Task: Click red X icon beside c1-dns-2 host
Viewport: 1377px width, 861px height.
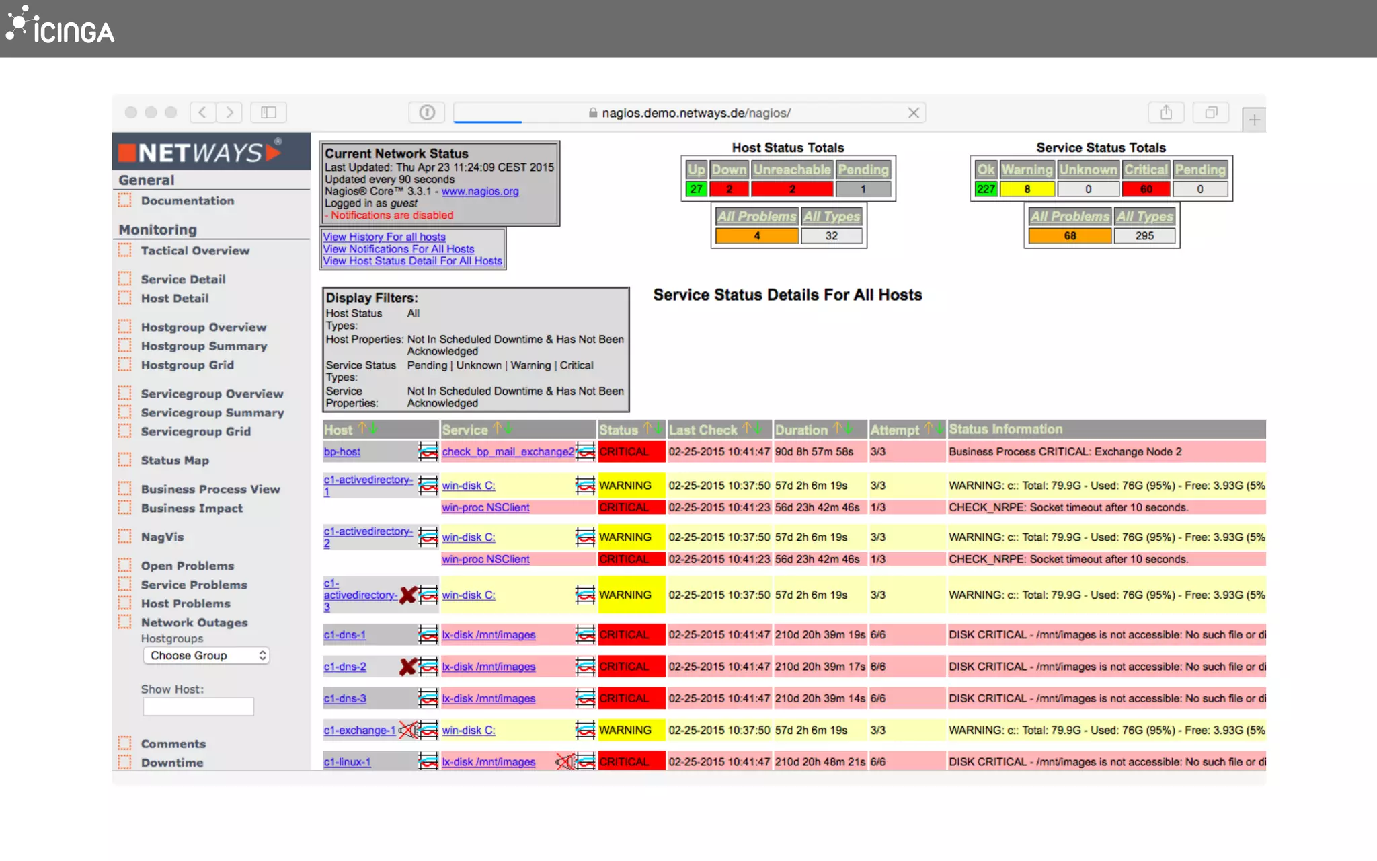Action: tap(407, 667)
